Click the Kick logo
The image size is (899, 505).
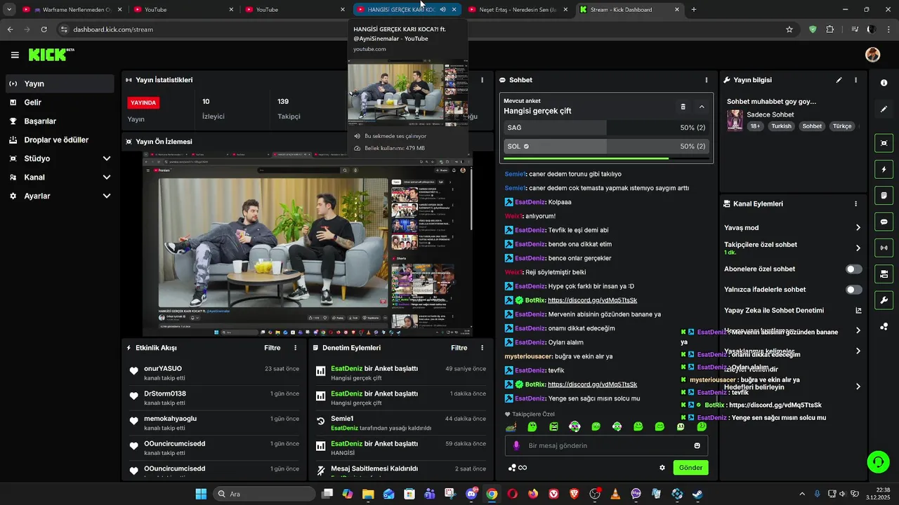point(51,55)
